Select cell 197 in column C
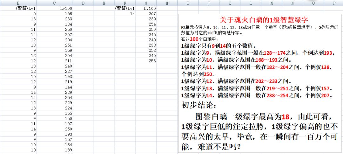 [55, 124]
